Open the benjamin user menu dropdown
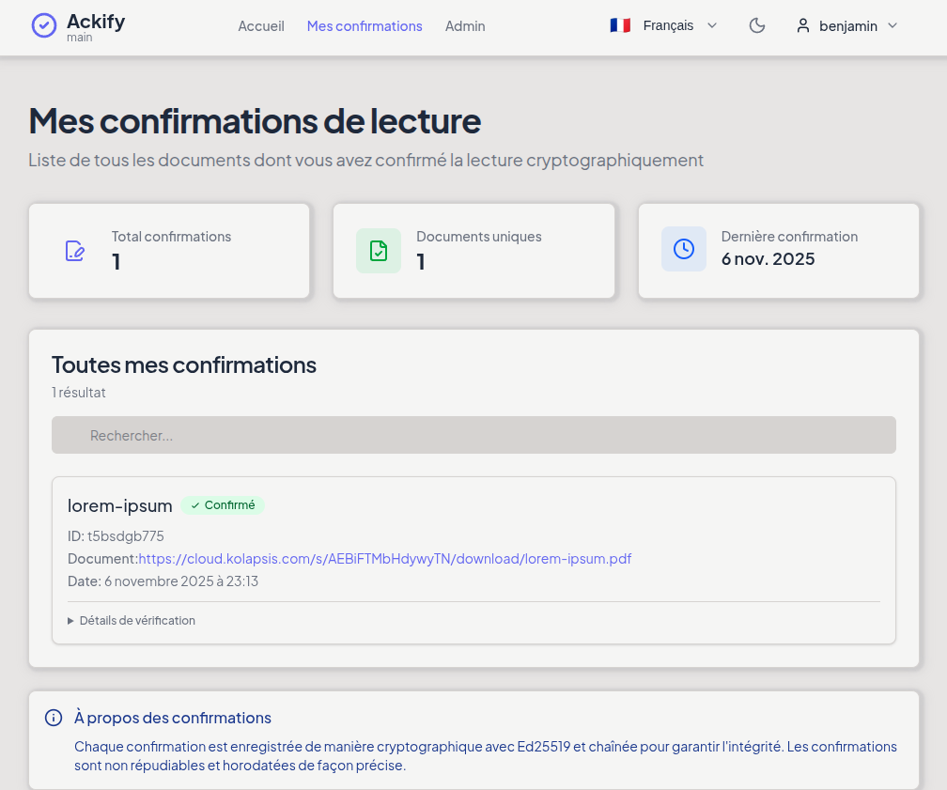Image resolution: width=947 pixels, height=790 pixels. [x=848, y=26]
